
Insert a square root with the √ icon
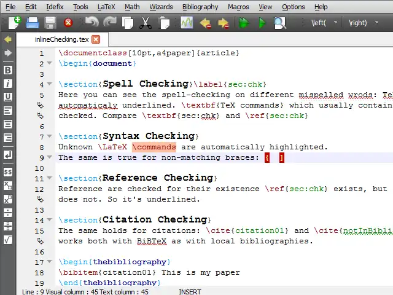8,240
